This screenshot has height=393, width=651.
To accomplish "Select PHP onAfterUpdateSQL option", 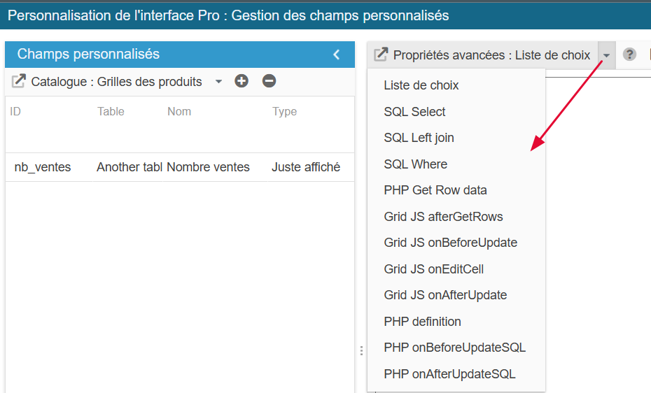I will (x=449, y=374).
